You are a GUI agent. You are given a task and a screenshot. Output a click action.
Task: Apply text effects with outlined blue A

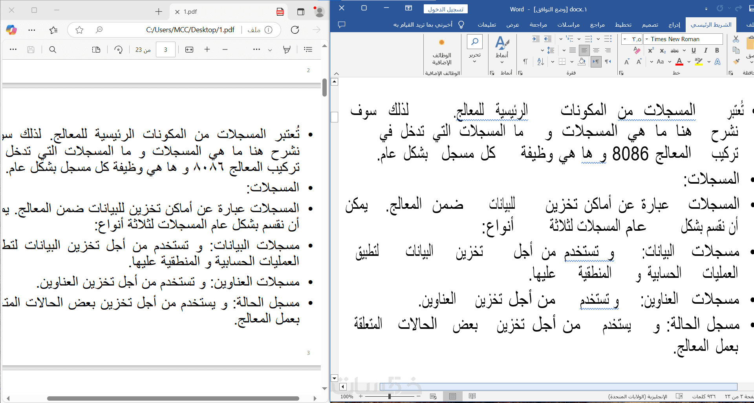717,62
